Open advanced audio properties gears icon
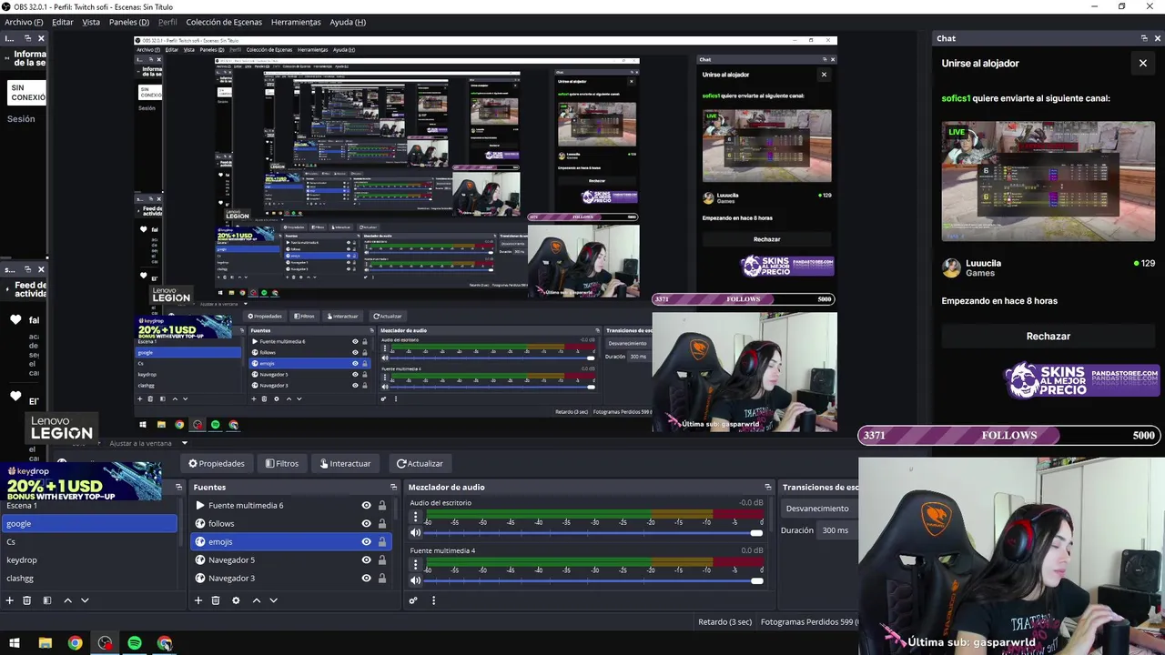 point(413,600)
